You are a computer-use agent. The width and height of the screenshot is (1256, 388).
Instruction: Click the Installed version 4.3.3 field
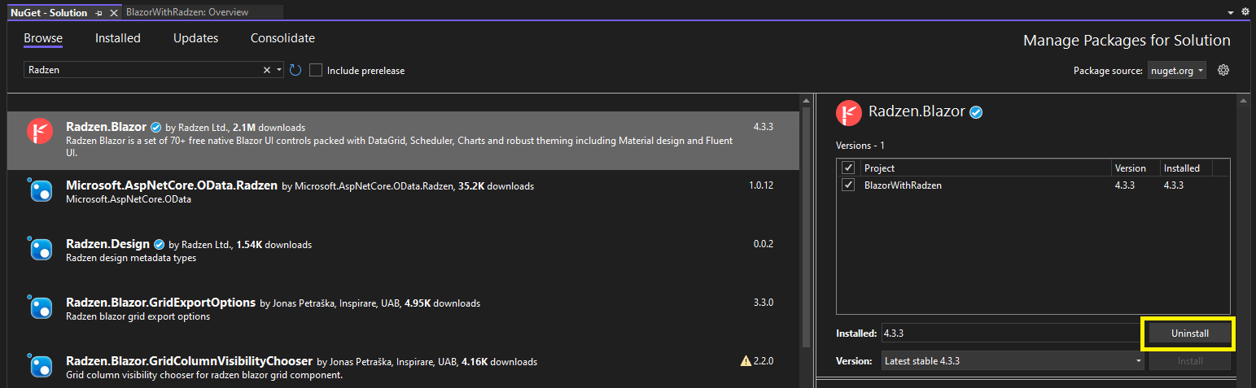click(1011, 334)
